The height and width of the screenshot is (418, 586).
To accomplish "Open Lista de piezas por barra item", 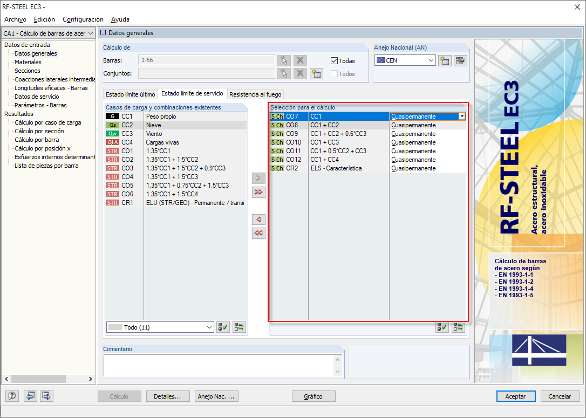I will [x=46, y=166].
